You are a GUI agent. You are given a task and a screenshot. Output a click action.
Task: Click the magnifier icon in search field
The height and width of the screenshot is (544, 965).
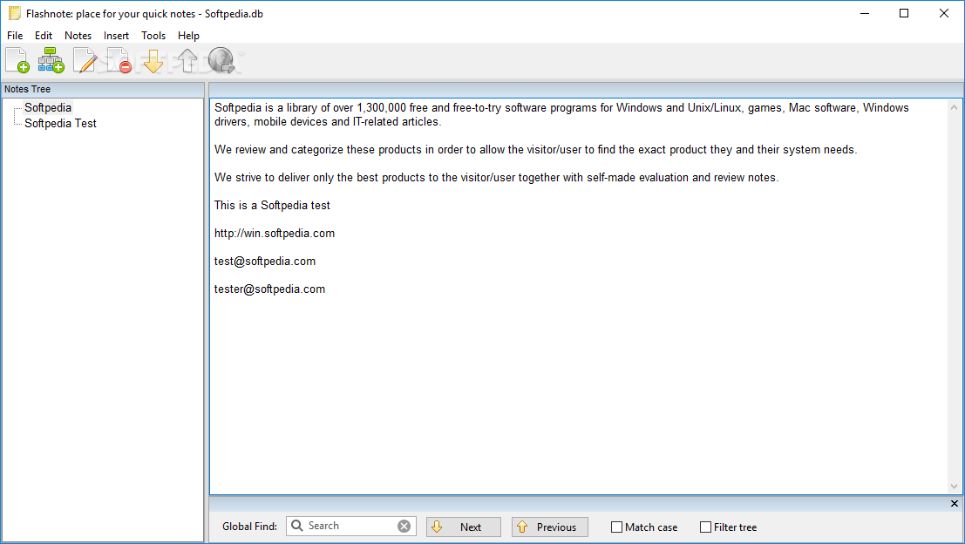click(297, 526)
